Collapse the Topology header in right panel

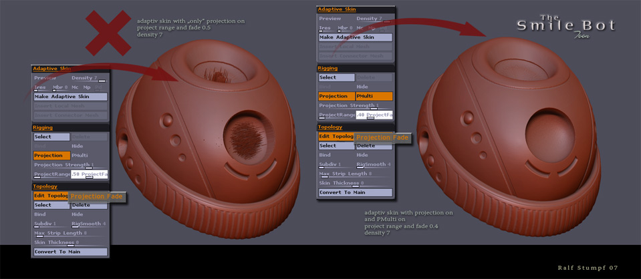click(330, 127)
